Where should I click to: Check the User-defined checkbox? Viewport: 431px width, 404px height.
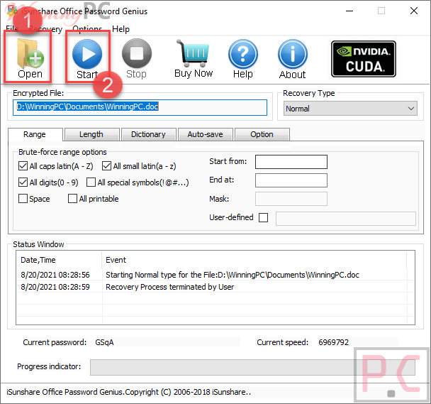pos(263,217)
